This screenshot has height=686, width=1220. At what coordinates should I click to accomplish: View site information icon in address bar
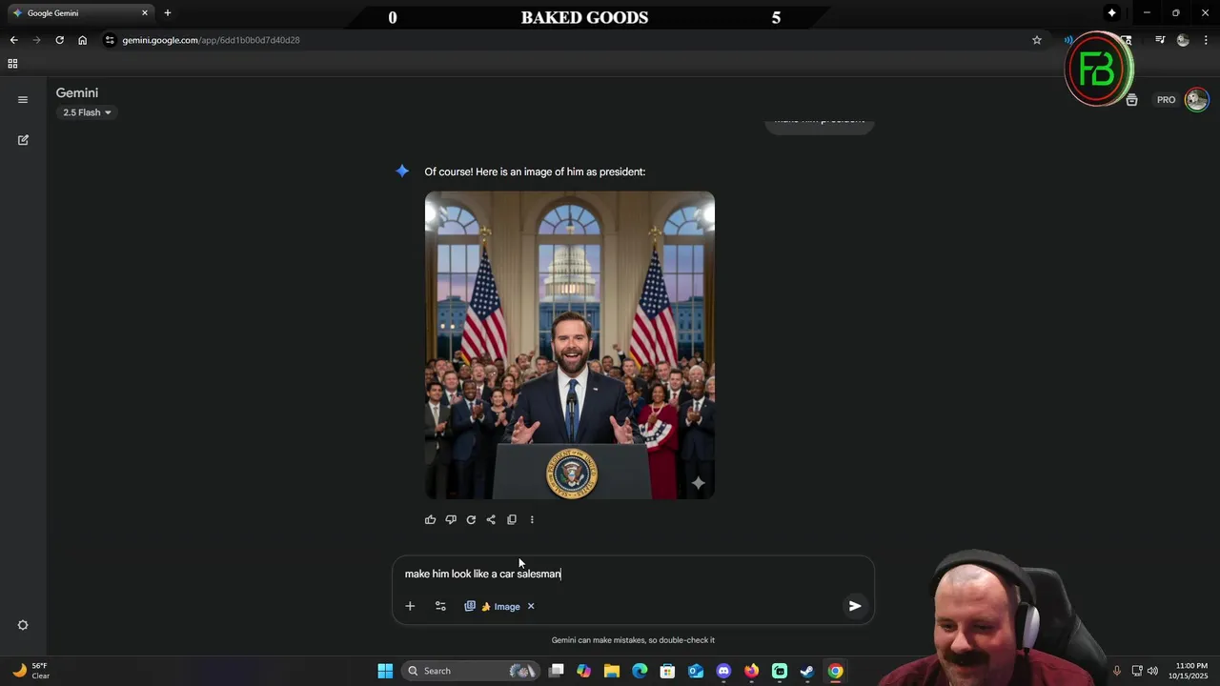(x=111, y=40)
